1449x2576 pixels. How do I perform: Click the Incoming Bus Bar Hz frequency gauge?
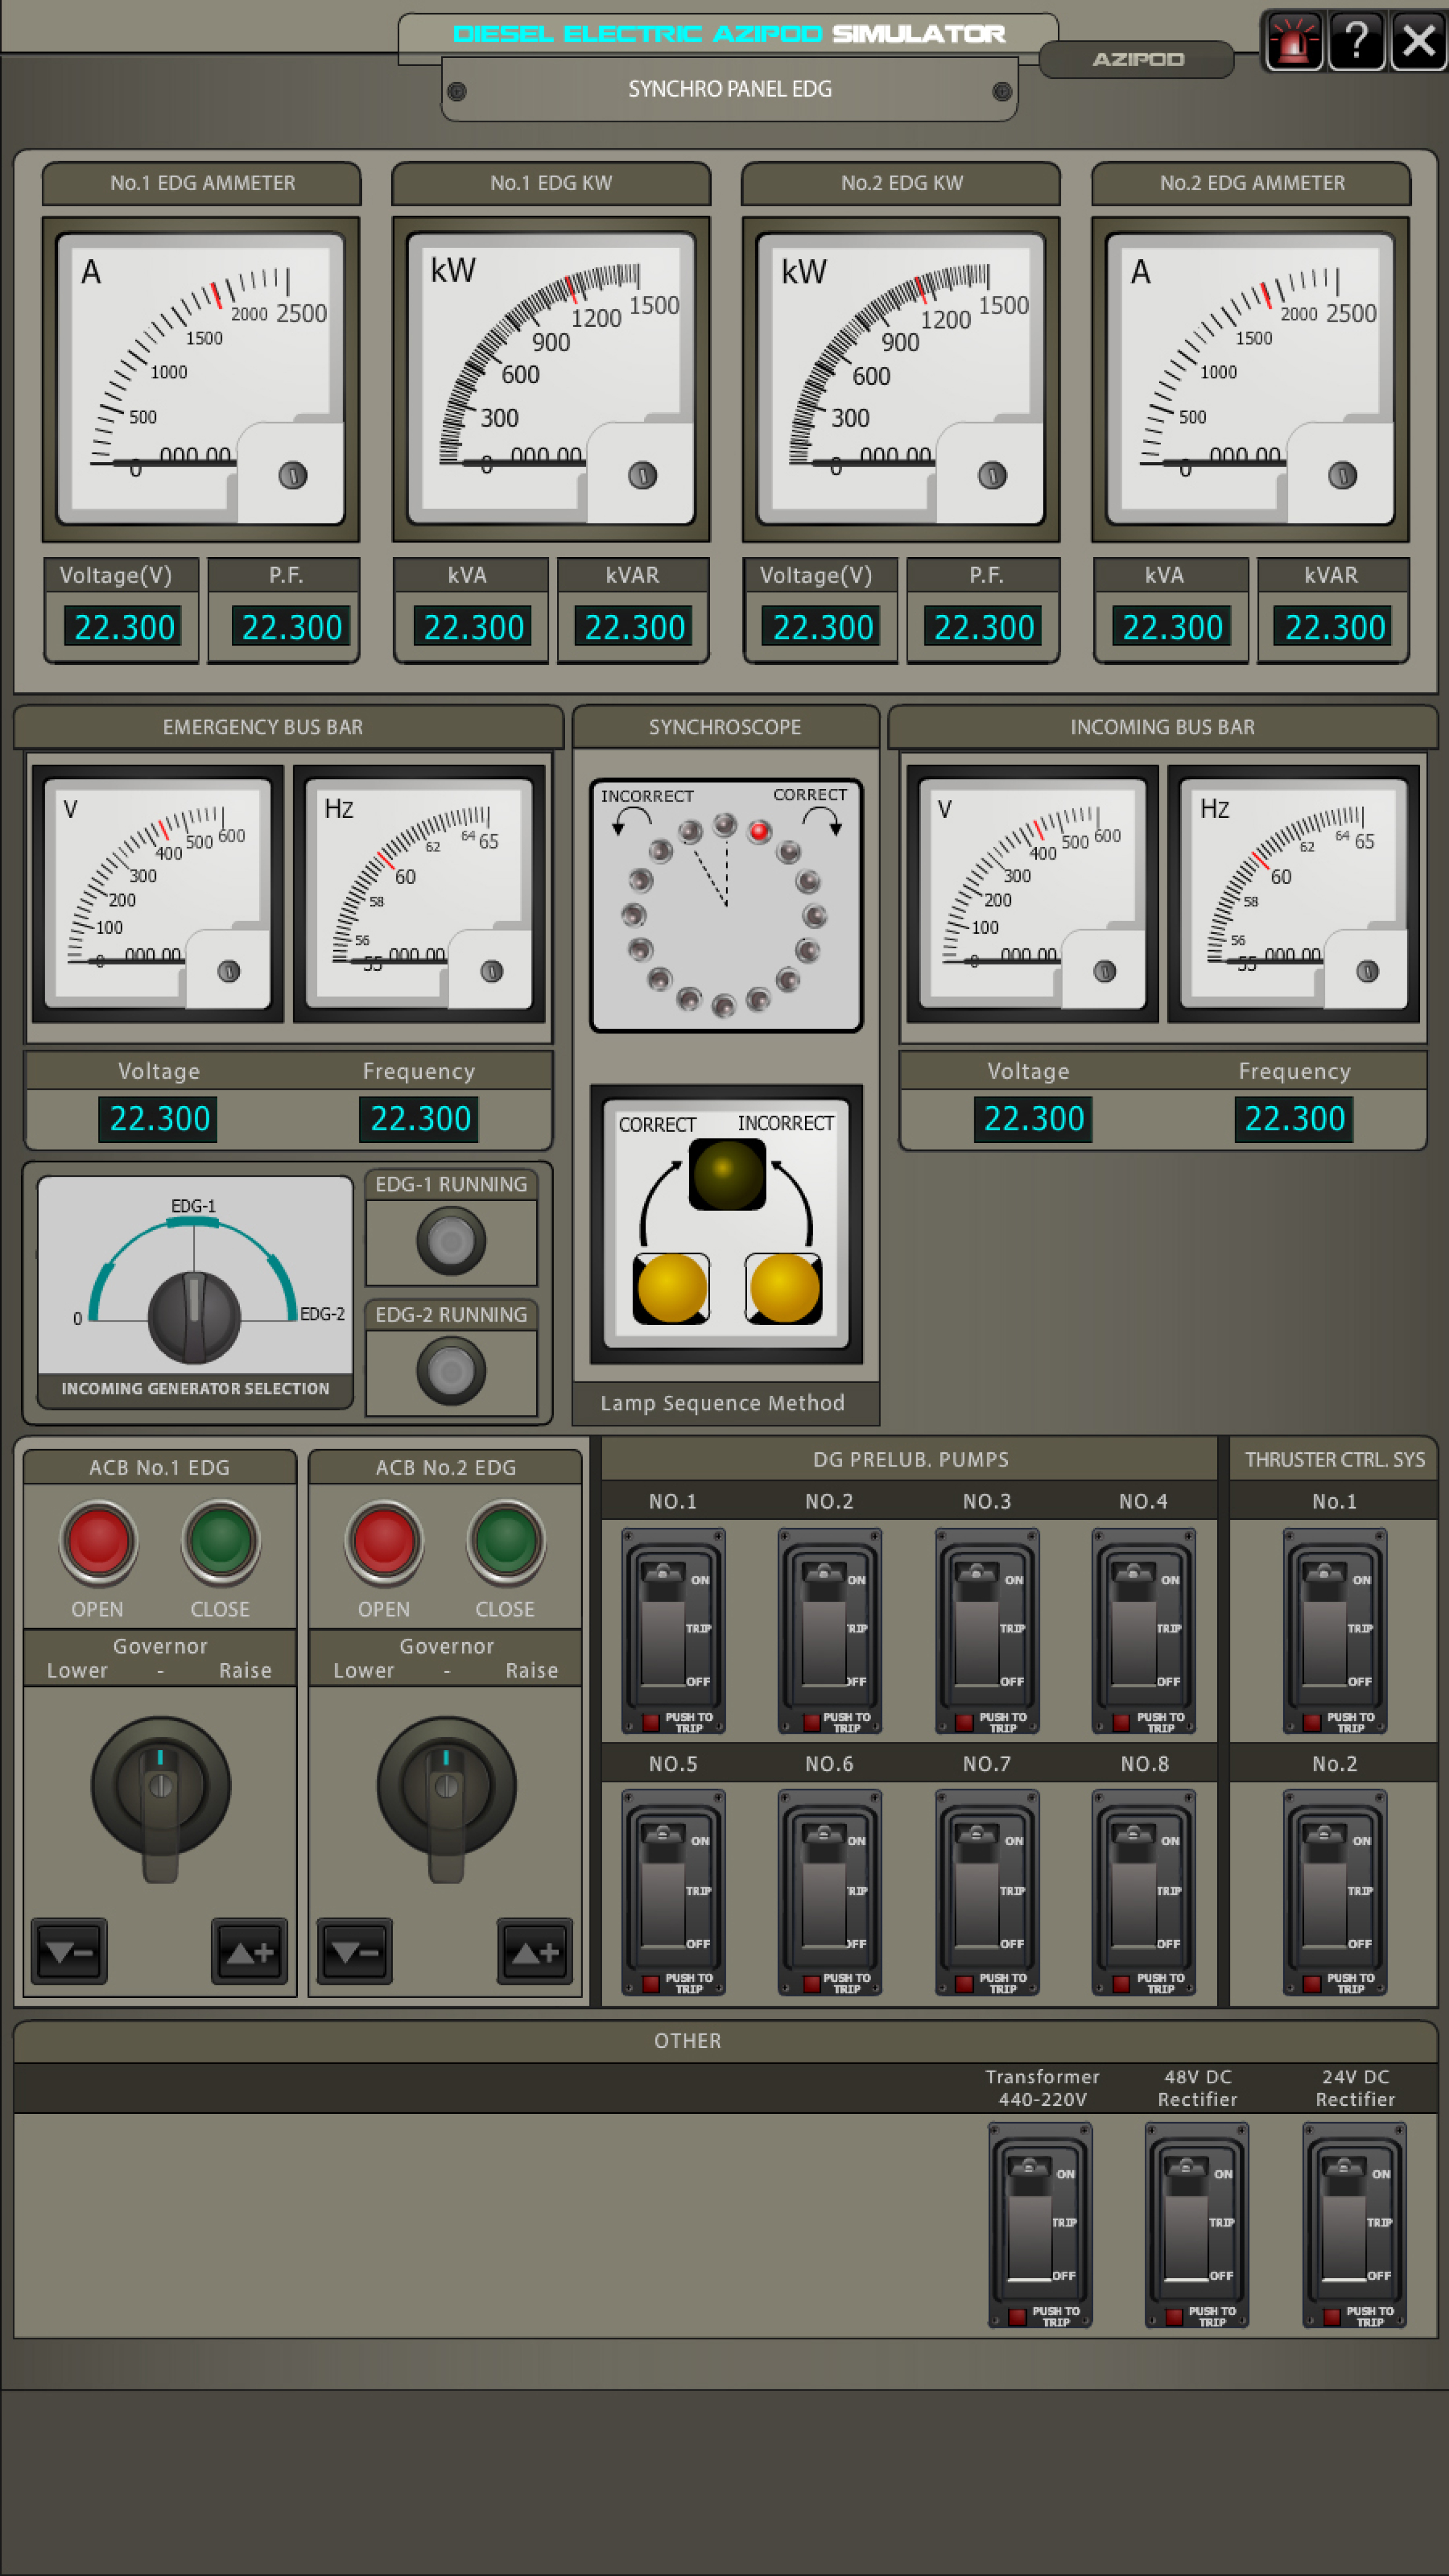point(1294,894)
